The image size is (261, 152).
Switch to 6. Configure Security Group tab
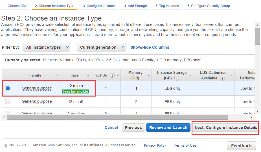pyautogui.click(x=209, y=6)
